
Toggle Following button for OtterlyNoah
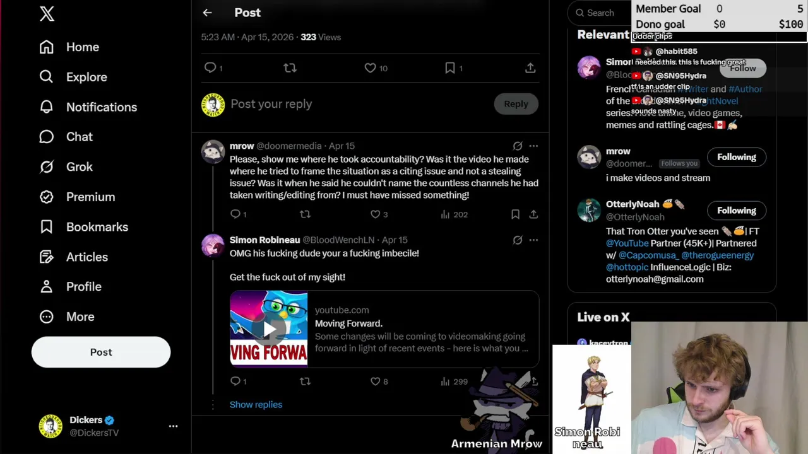[x=736, y=211]
